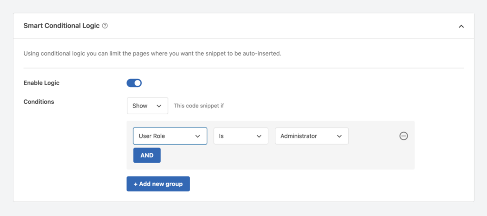
Task: Click the help icon beside Smart Conditional Logic
Action: (x=105, y=26)
